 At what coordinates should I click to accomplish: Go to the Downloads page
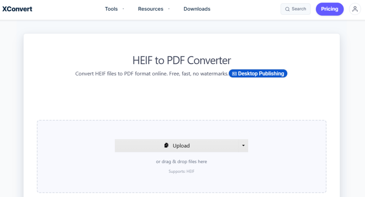197,9
